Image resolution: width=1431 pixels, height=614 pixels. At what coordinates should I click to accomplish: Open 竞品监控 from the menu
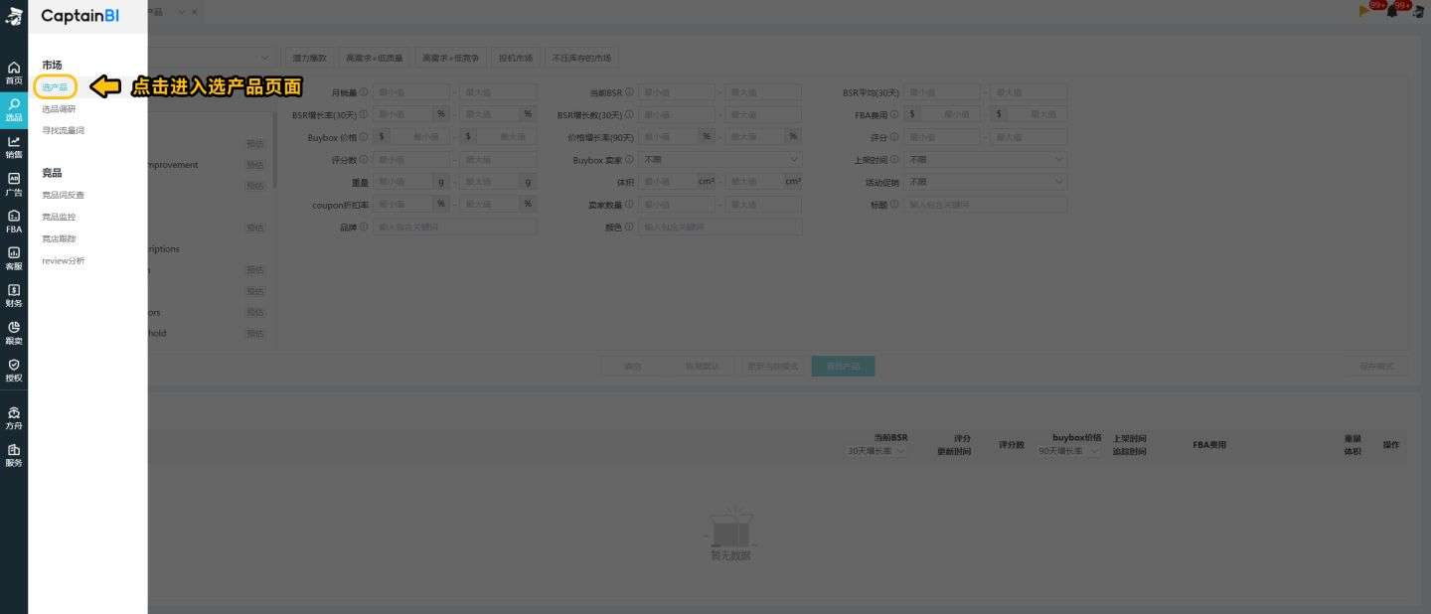coord(59,217)
